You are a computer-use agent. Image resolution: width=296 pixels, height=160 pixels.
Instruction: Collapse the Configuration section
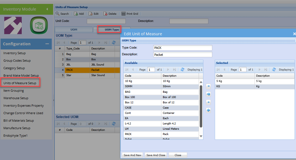coord(47,44)
